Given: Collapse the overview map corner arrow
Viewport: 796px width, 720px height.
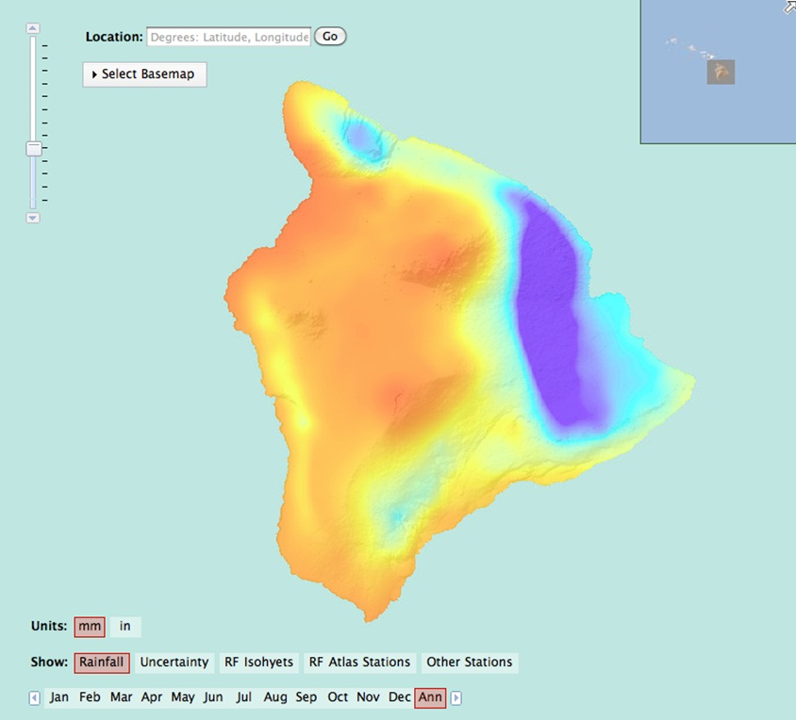Looking at the screenshot, I should [x=788, y=7].
